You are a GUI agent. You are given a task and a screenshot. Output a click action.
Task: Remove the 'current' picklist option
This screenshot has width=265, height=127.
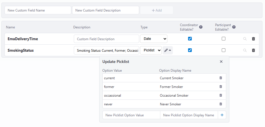coord(221,78)
